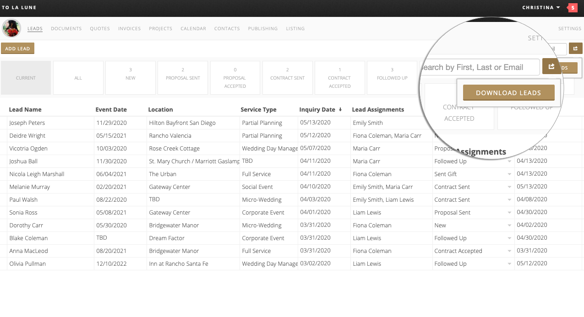Open the Joseph Peters lead row
This screenshot has height=317, width=584.
[x=27, y=123]
